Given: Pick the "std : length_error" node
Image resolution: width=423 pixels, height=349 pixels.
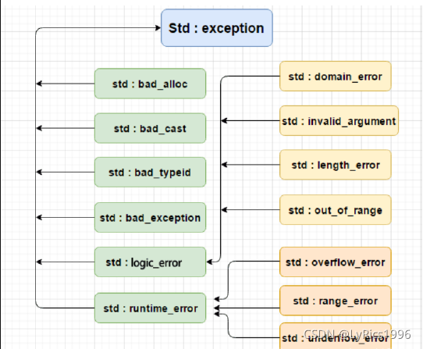Looking at the screenshot, I should [336, 165].
